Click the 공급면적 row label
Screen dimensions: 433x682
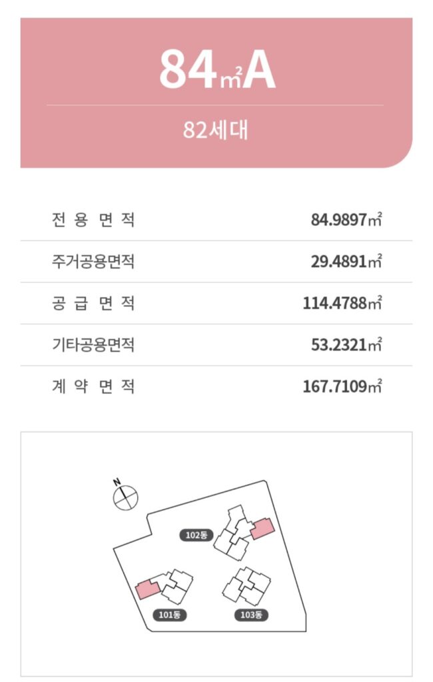(x=93, y=303)
